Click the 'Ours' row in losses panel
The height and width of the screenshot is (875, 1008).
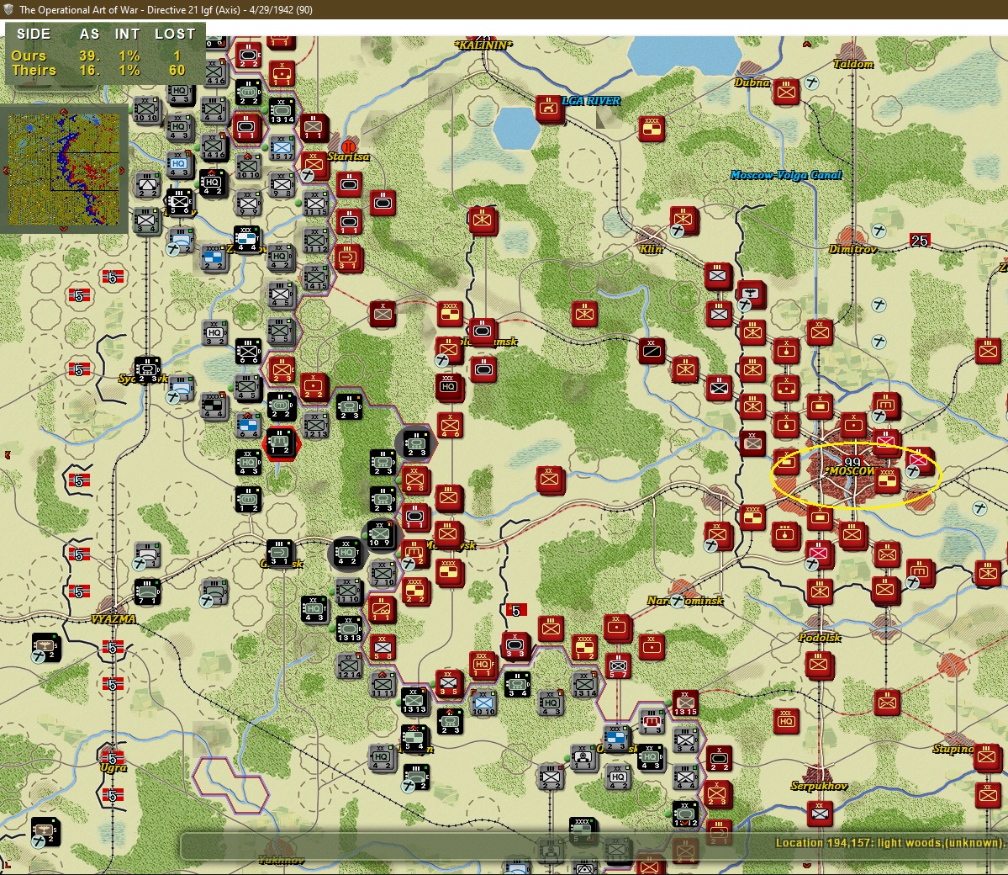tap(98, 56)
